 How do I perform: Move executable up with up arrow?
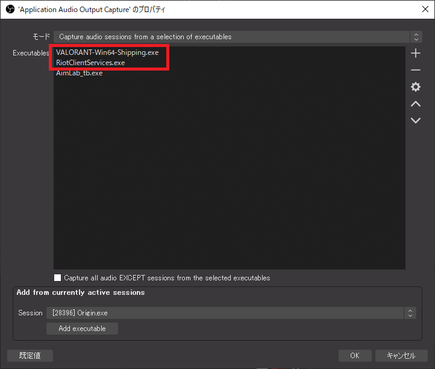416,104
